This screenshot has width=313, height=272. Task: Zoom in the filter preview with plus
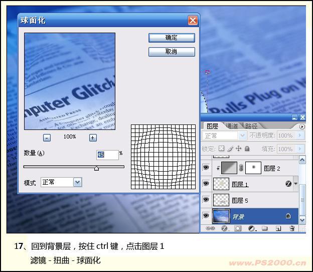click(x=93, y=138)
